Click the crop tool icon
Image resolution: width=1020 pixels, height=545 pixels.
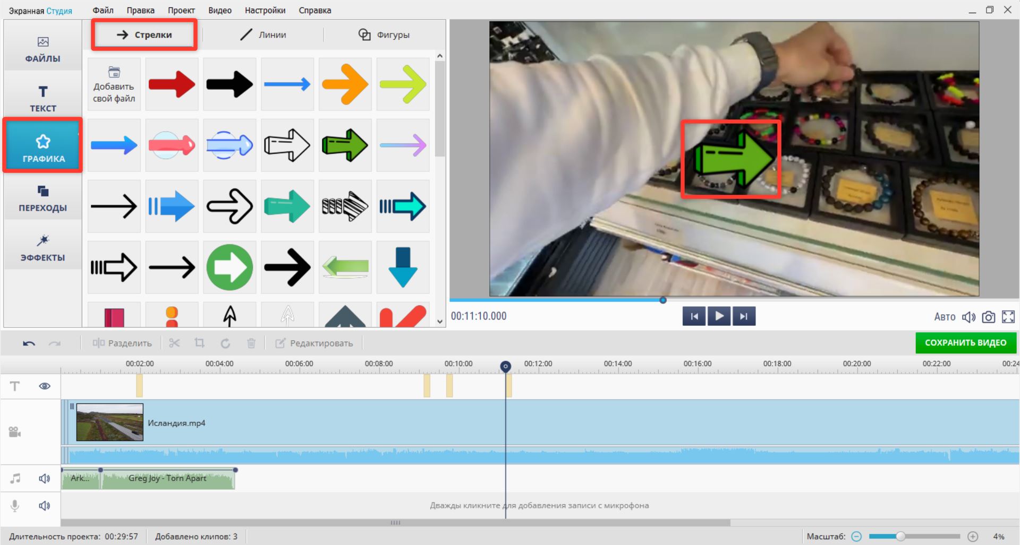coord(200,343)
